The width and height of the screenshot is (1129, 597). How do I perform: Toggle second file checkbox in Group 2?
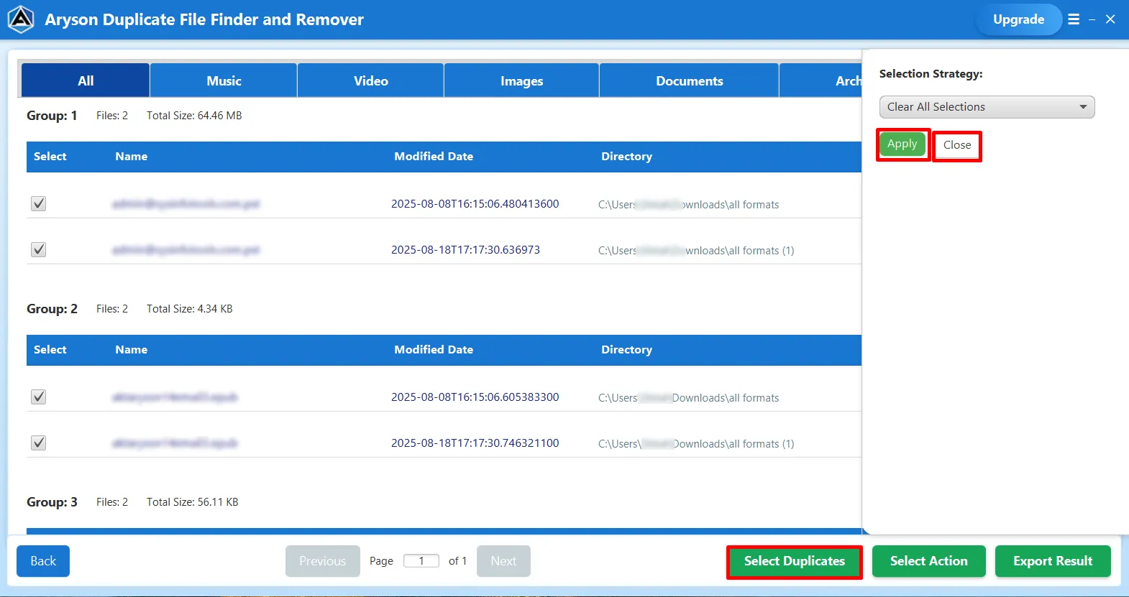[39, 443]
